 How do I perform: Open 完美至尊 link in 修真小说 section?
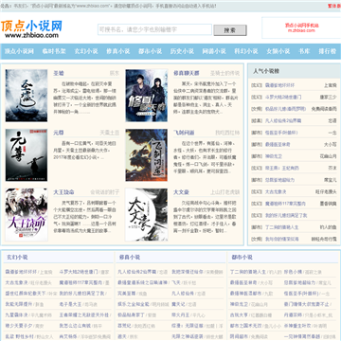[126, 294]
